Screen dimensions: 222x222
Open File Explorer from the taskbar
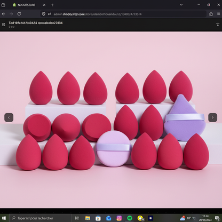[x=88, y=218]
